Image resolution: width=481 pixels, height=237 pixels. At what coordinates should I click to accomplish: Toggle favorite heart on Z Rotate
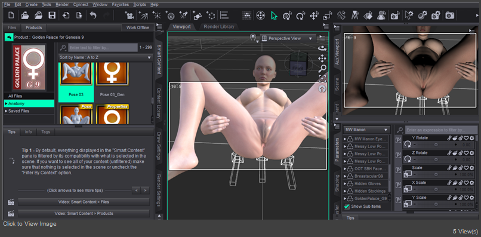tap(466, 153)
